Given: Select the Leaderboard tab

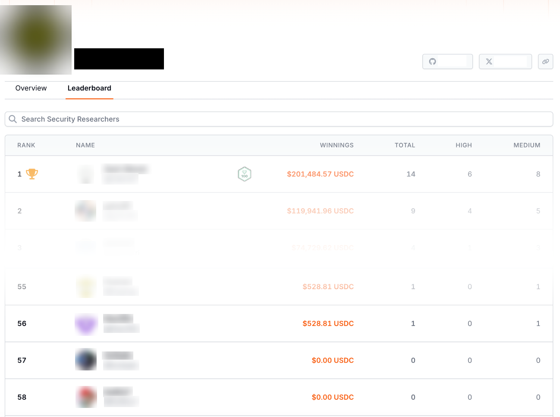Looking at the screenshot, I should click(89, 88).
